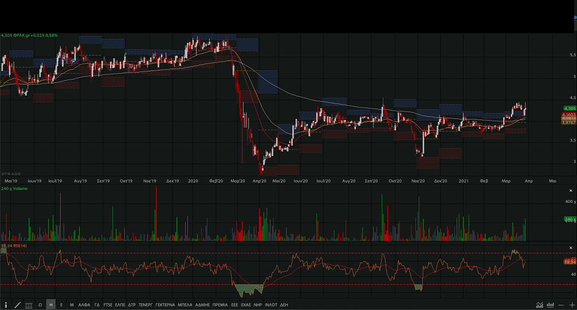577x310 pixels.
Task: Switch to weekly E timeframe
Action: [x=61, y=305]
